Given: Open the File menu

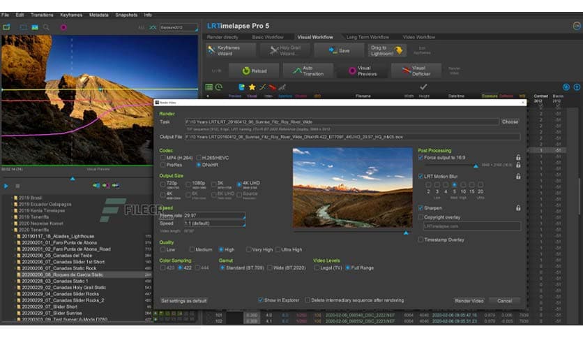Looking at the screenshot, I should 5,15.
